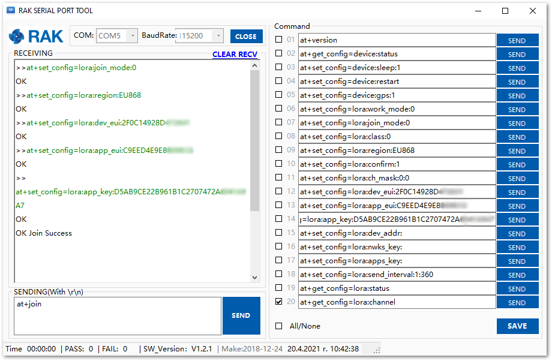Click the at+version command field
The image size is (552, 361).
click(397, 40)
